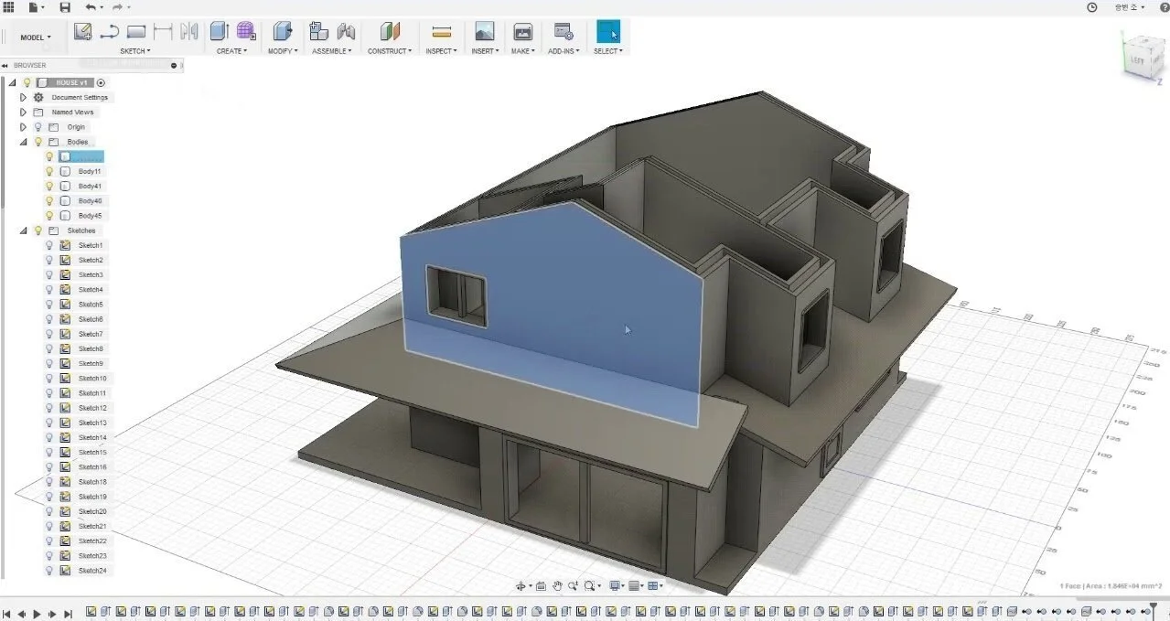Screen dimensions: 1170x621
Task: Toggle visibility bulb of Body45
Action: (49, 216)
